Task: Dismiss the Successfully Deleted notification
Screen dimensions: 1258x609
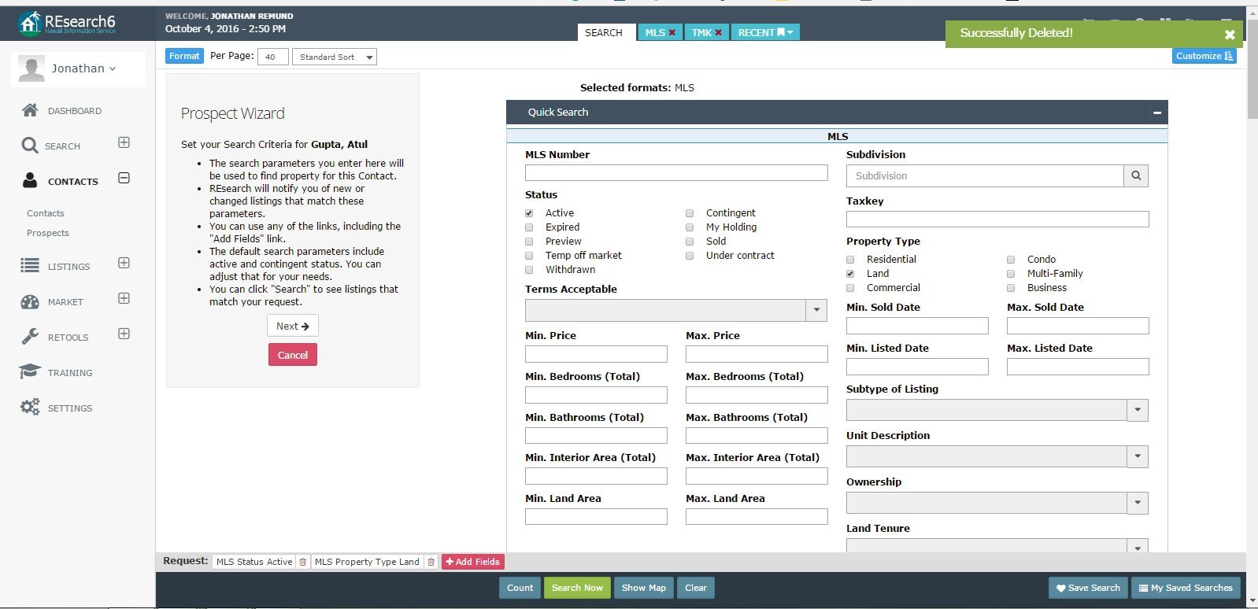Action: pyautogui.click(x=1229, y=34)
